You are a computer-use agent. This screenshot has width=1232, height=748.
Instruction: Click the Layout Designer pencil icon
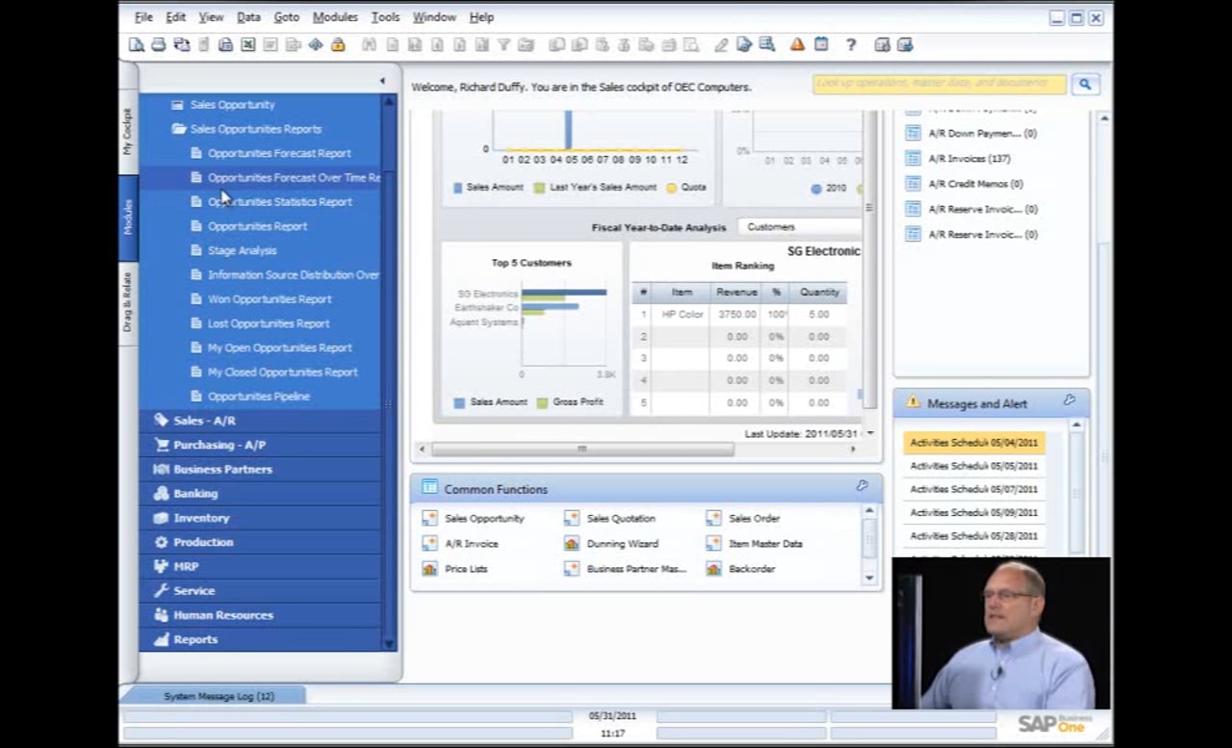[x=722, y=44]
